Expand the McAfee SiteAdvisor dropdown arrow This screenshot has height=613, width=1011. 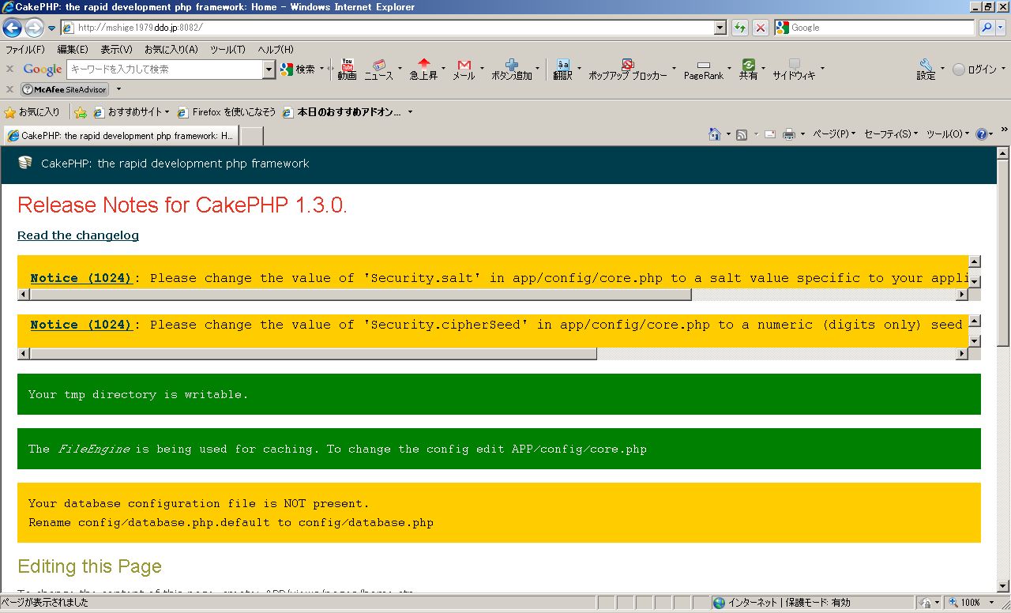click(x=119, y=89)
